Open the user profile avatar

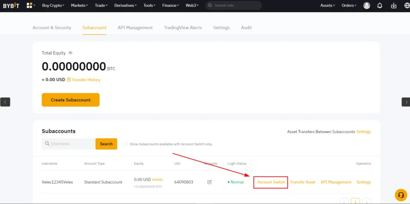coord(366,6)
